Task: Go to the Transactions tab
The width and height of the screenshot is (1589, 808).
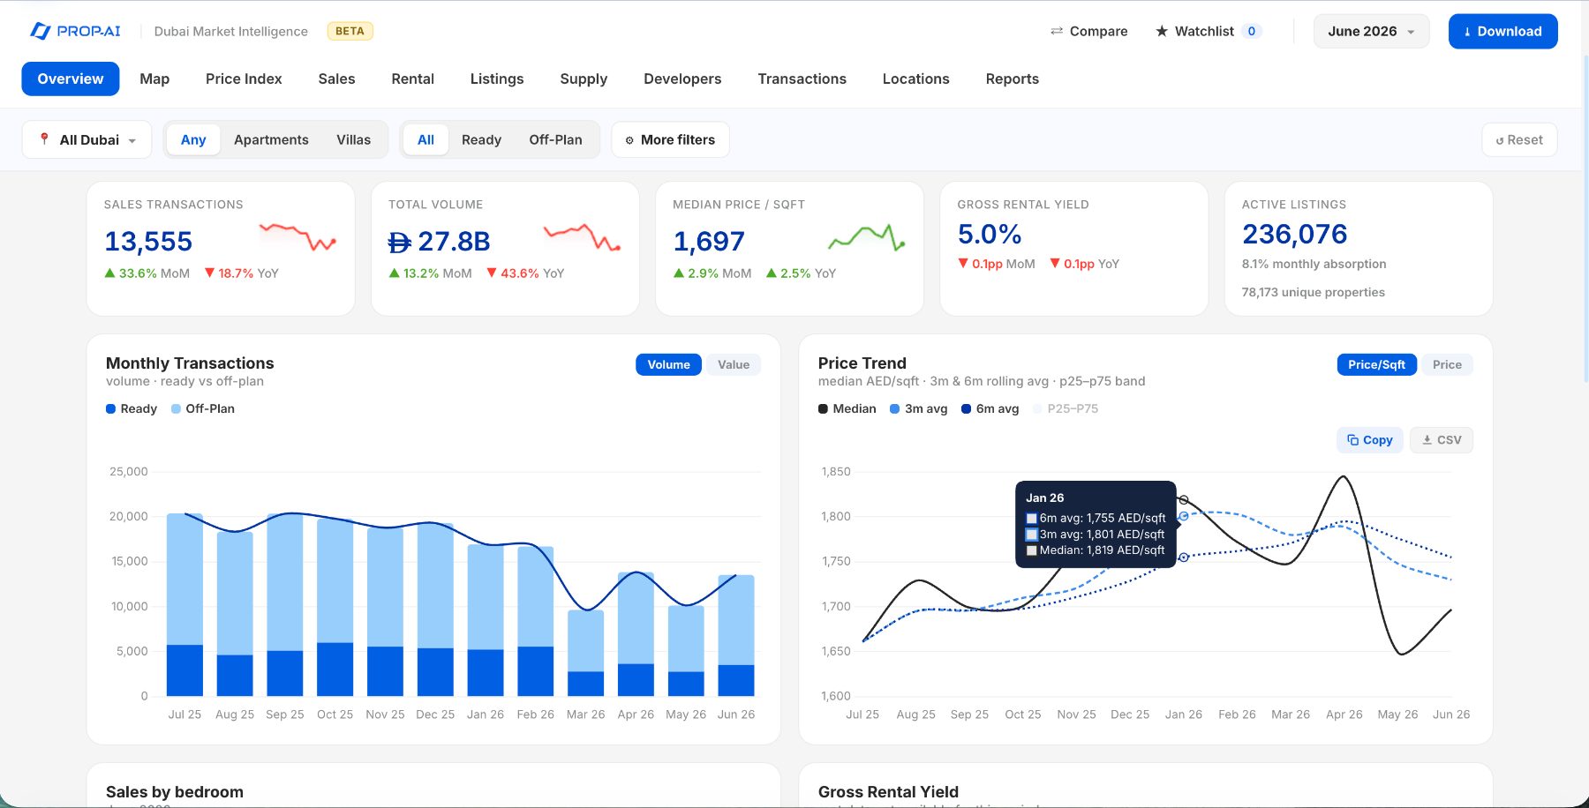Action: click(x=802, y=79)
